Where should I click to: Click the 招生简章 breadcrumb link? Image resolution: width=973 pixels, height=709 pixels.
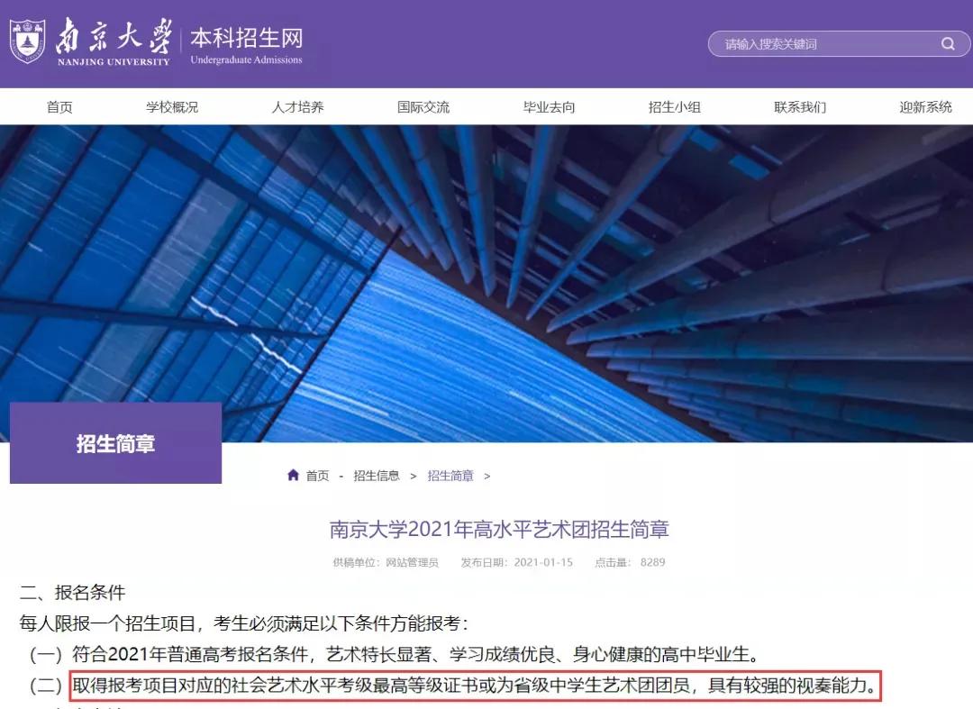click(x=450, y=476)
